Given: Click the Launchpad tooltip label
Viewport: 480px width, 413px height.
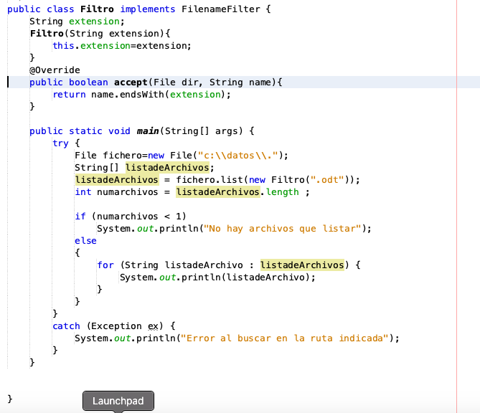Looking at the screenshot, I should click(118, 401).
